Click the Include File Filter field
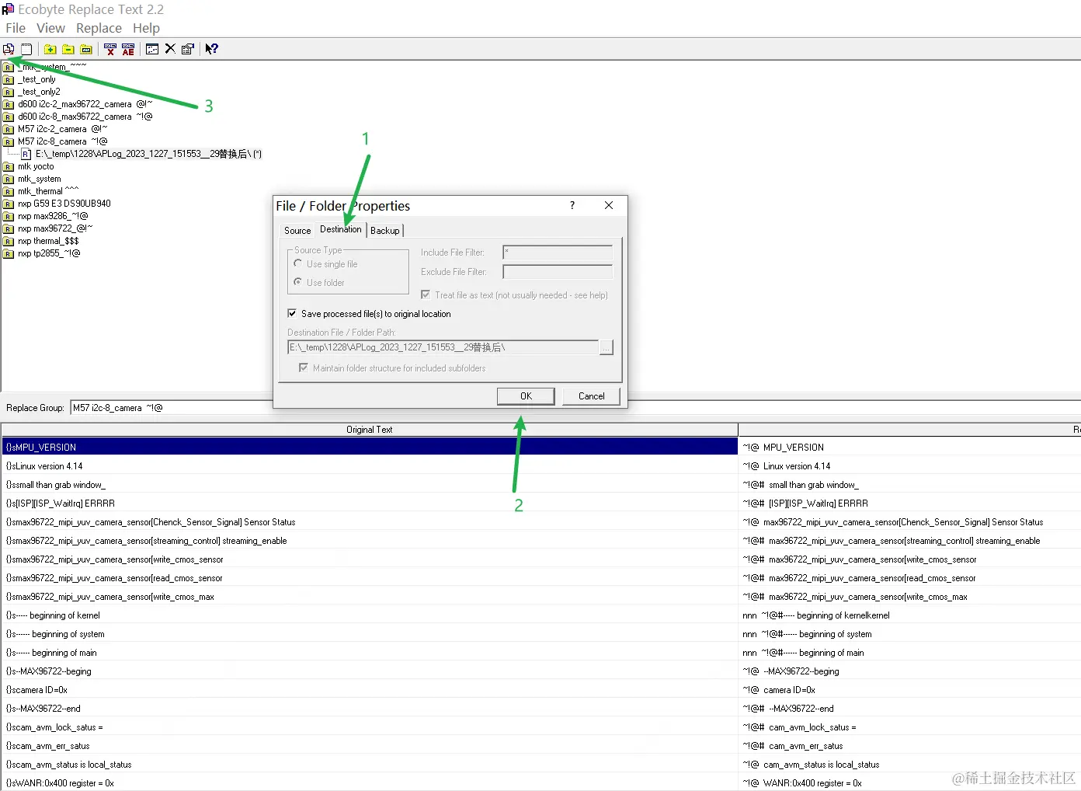Viewport: 1081px width, 791px height. 558,252
